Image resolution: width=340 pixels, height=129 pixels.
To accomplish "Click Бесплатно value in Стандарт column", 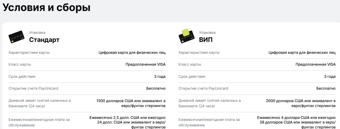I will pyautogui.click(x=156, y=89).
